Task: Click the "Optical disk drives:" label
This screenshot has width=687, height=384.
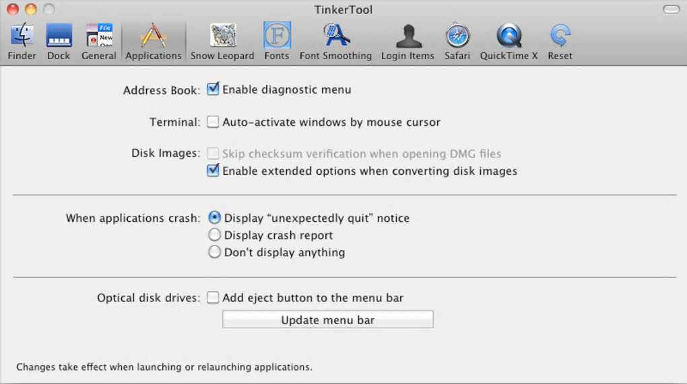Action: point(149,298)
